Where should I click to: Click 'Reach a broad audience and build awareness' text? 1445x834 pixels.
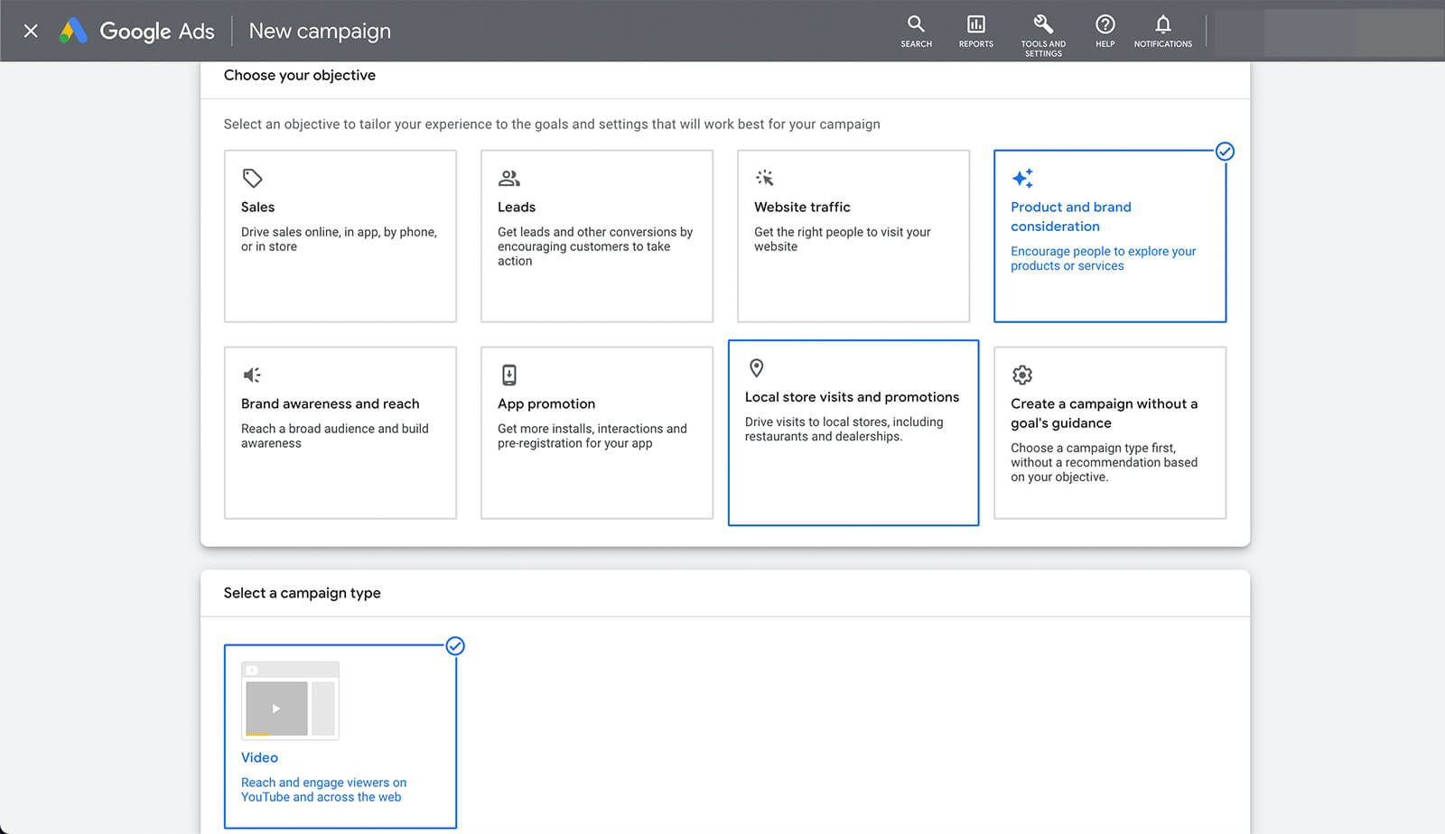(x=334, y=436)
